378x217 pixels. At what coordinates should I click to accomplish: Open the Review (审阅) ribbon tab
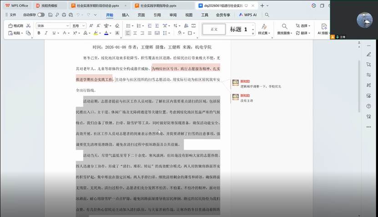(x=173, y=15)
